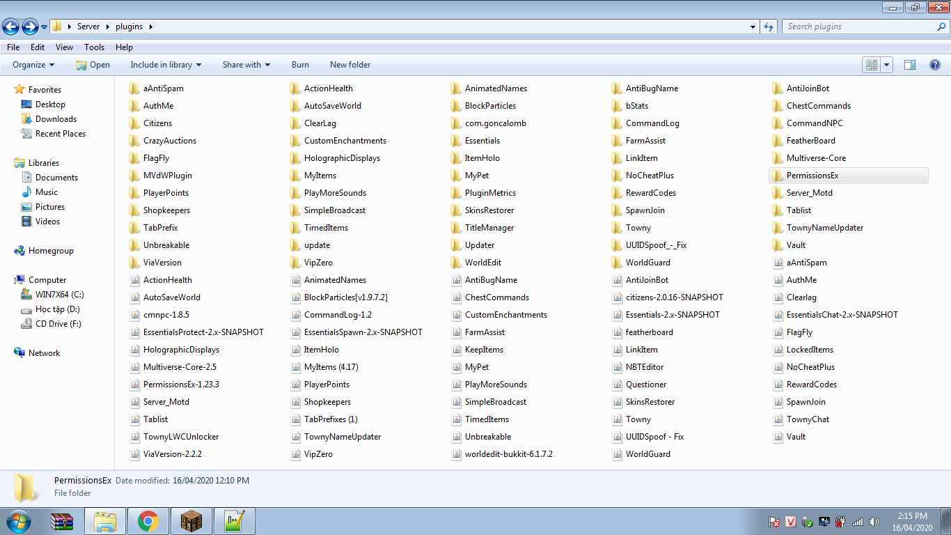The image size is (951, 535).
Task: Open Minecraft crafting table taskbar icon
Action: coord(191,521)
